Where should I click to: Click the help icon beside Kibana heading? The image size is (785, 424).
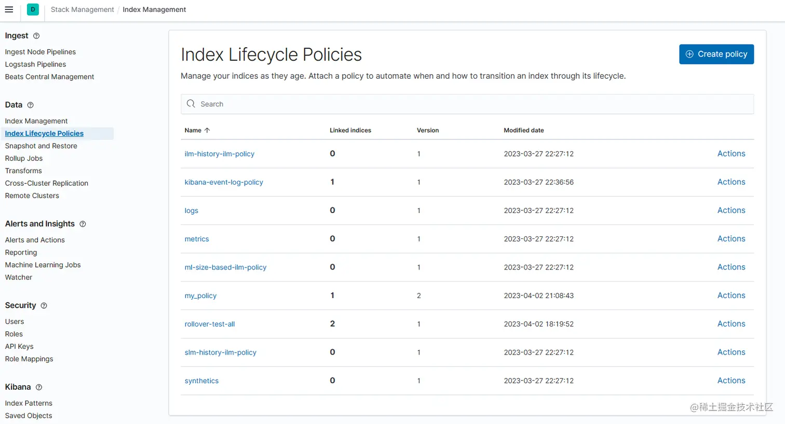point(39,387)
